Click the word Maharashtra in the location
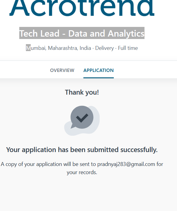The image size is (177, 211). click(x=63, y=48)
